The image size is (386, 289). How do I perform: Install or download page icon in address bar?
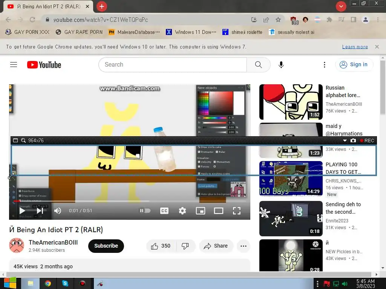[x=254, y=20]
